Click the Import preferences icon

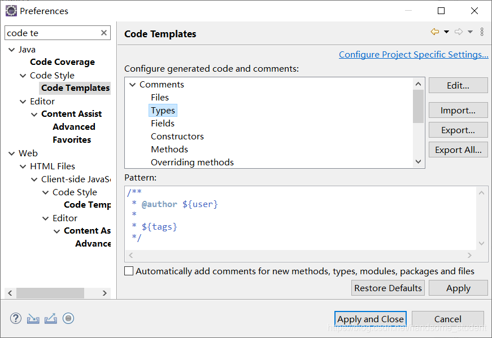33,318
